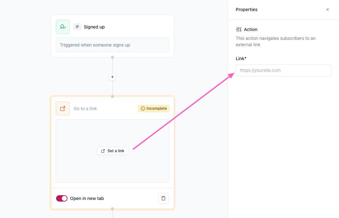
Task: Click the Incomplete status badge
Action: (154, 109)
